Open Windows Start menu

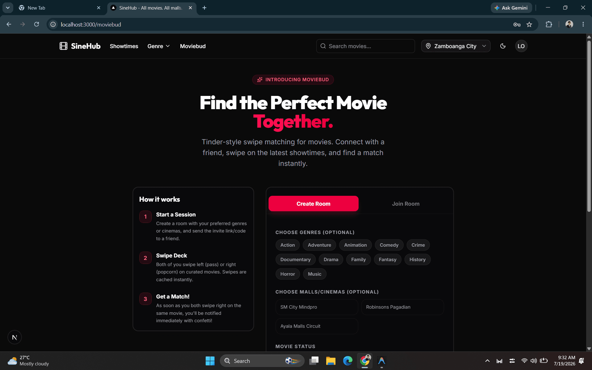210,361
